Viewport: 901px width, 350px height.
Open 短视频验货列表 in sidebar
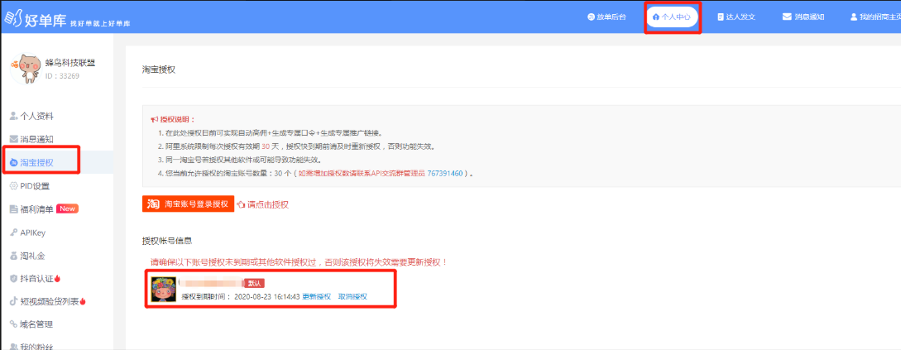point(48,301)
